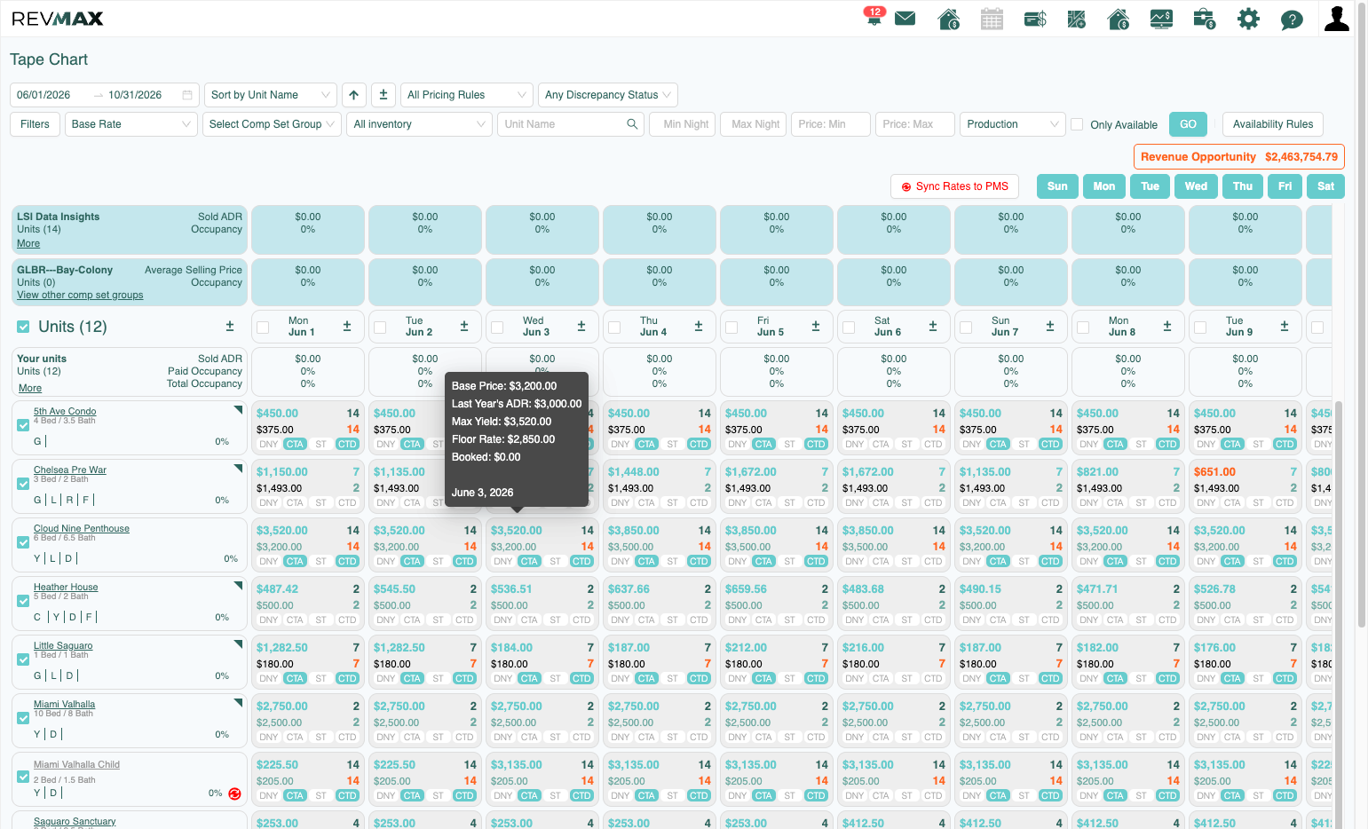Open the Base Rate dropdown

pyautogui.click(x=131, y=124)
